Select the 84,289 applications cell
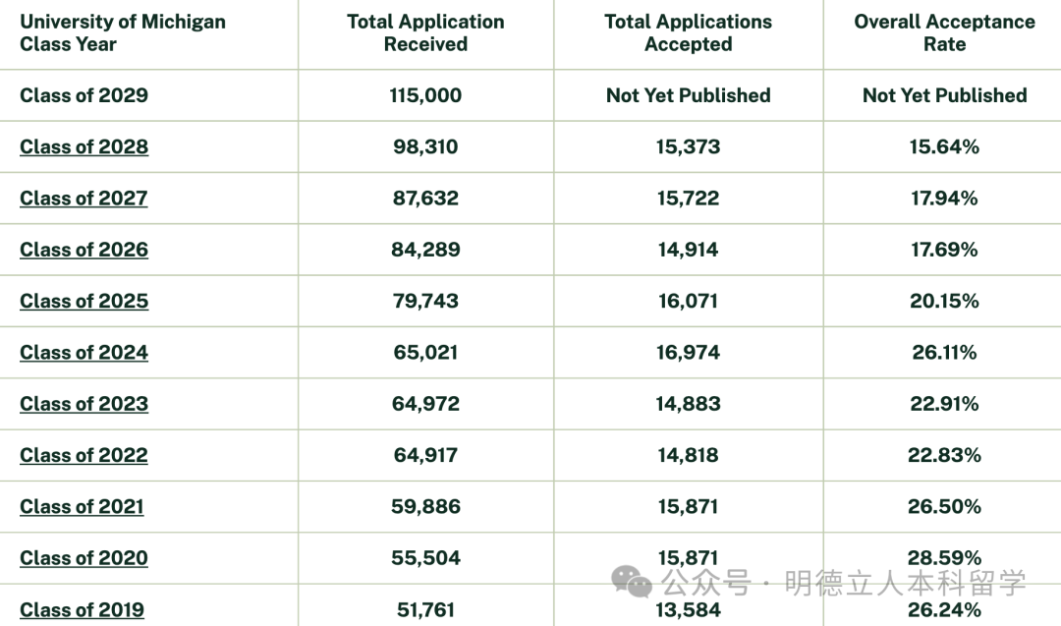Viewport: 1061px width, 626px height. click(x=425, y=250)
